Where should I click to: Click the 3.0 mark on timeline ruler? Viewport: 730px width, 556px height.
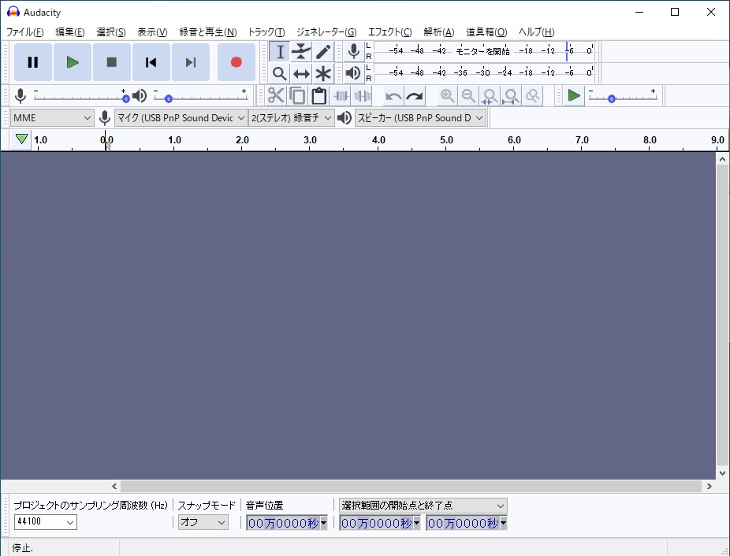tap(310, 140)
